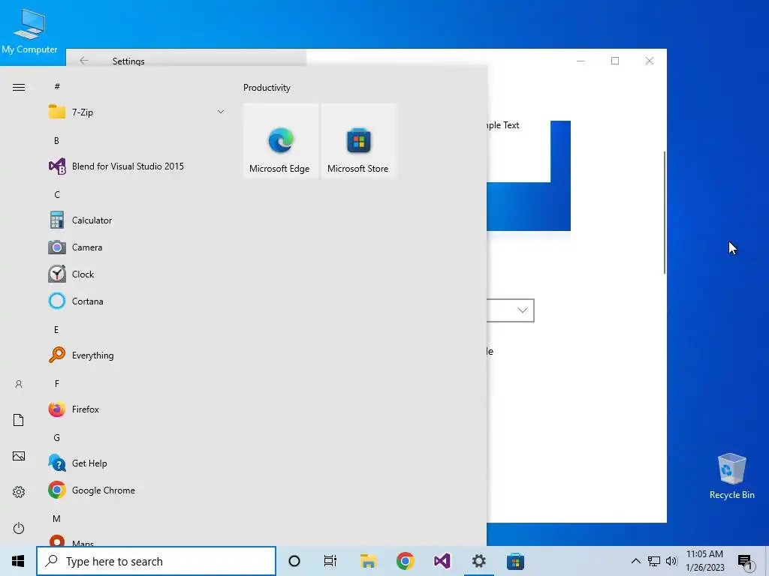
Task: Open the dropdown in the Settings window
Action: tap(510, 310)
